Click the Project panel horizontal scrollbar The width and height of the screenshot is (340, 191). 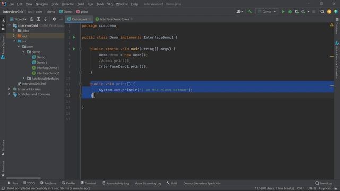pyautogui.click(x=23, y=178)
